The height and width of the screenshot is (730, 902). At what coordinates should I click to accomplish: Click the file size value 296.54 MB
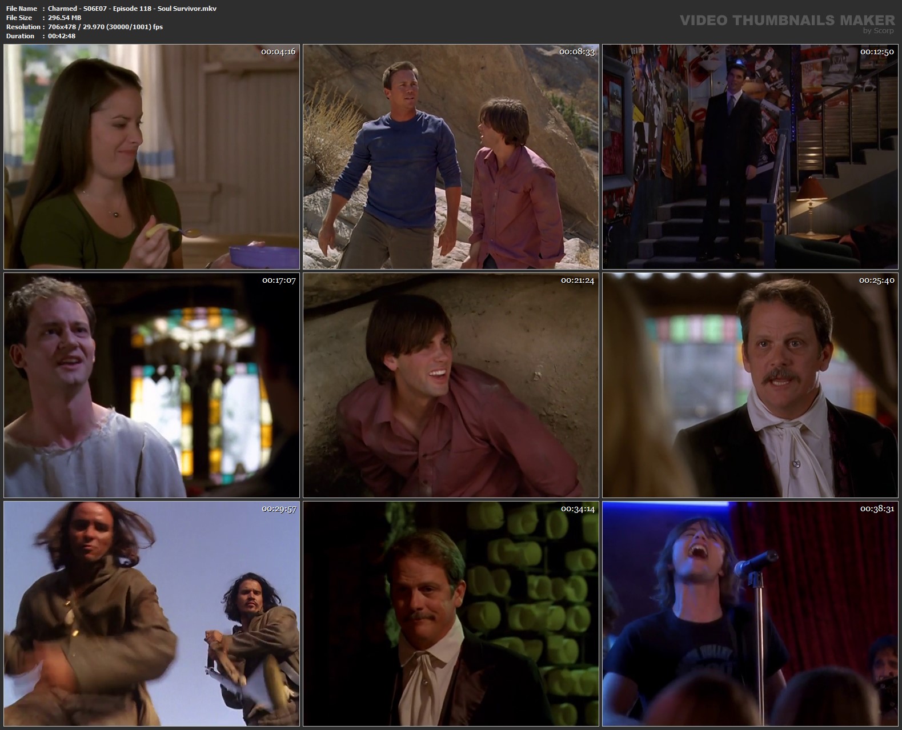pyautogui.click(x=65, y=18)
